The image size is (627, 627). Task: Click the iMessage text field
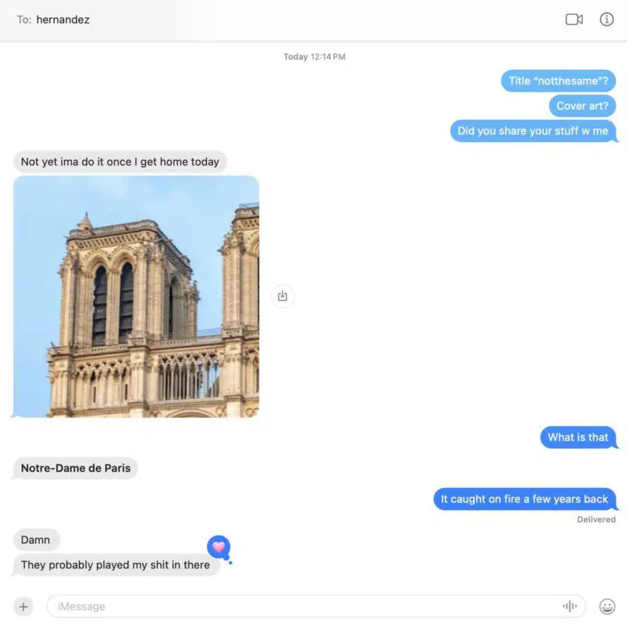click(x=306, y=607)
